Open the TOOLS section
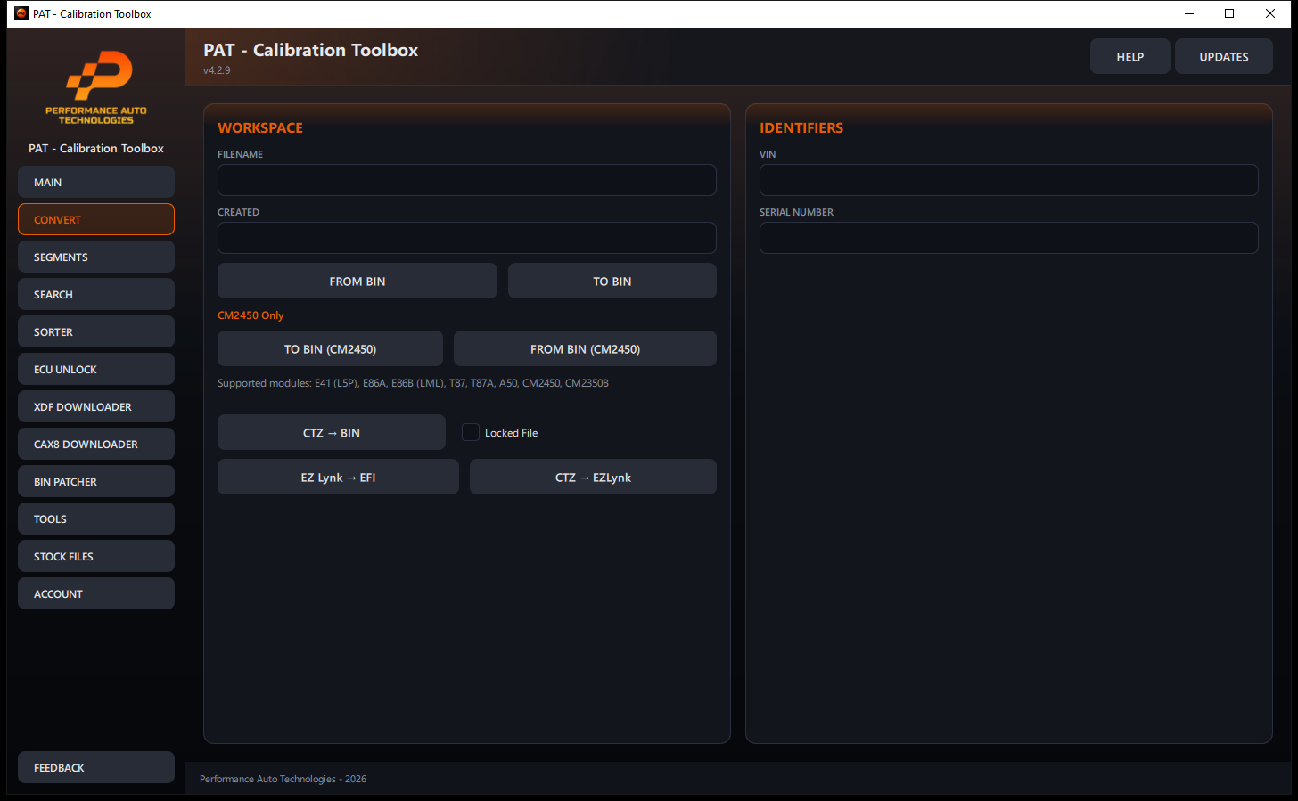The image size is (1298, 801). (96, 519)
